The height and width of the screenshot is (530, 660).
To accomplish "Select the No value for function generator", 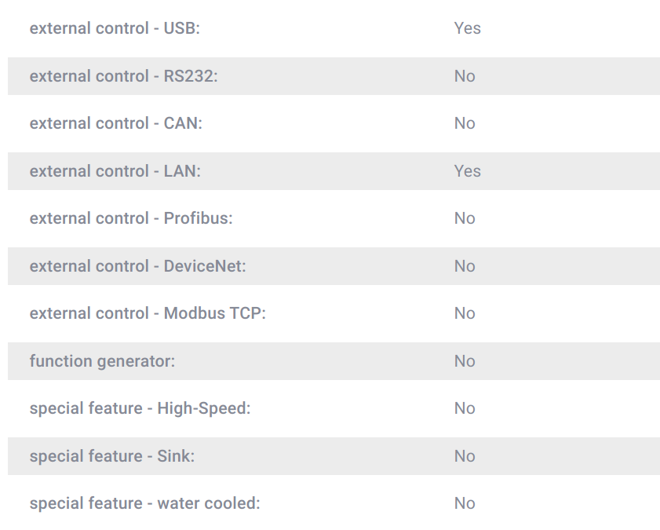I will (465, 362).
